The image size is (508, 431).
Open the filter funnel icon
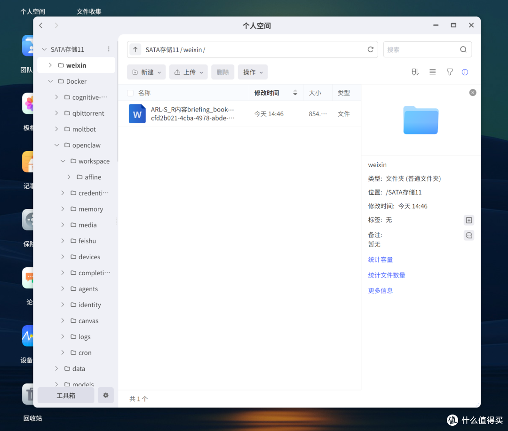[x=450, y=72]
